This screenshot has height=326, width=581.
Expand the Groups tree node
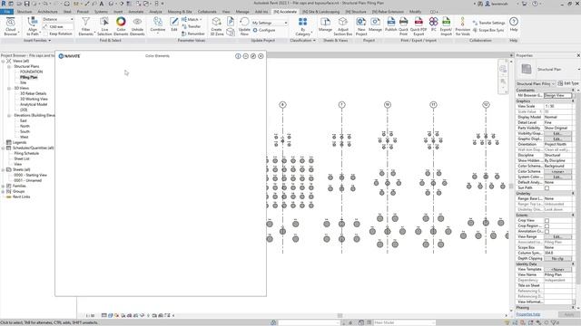pyautogui.click(x=4, y=191)
